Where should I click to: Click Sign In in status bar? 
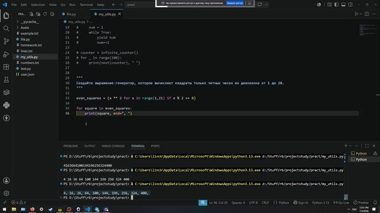(301, 202)
